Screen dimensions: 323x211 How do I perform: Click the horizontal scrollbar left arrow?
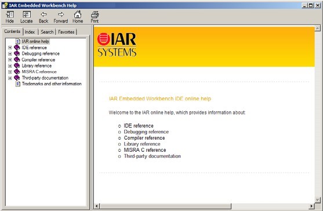pos(97,206)
